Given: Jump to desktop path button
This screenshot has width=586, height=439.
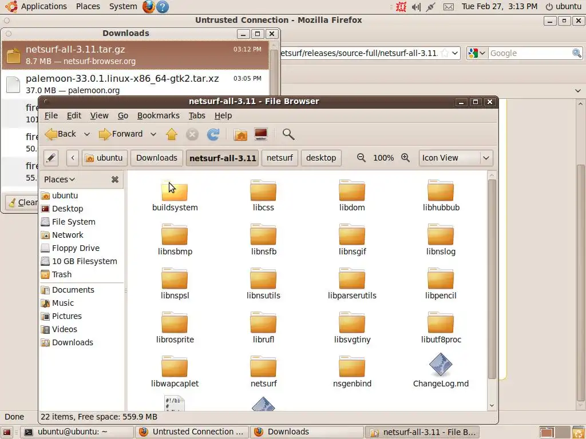Looking at the screenshot, I should (321, 158).
